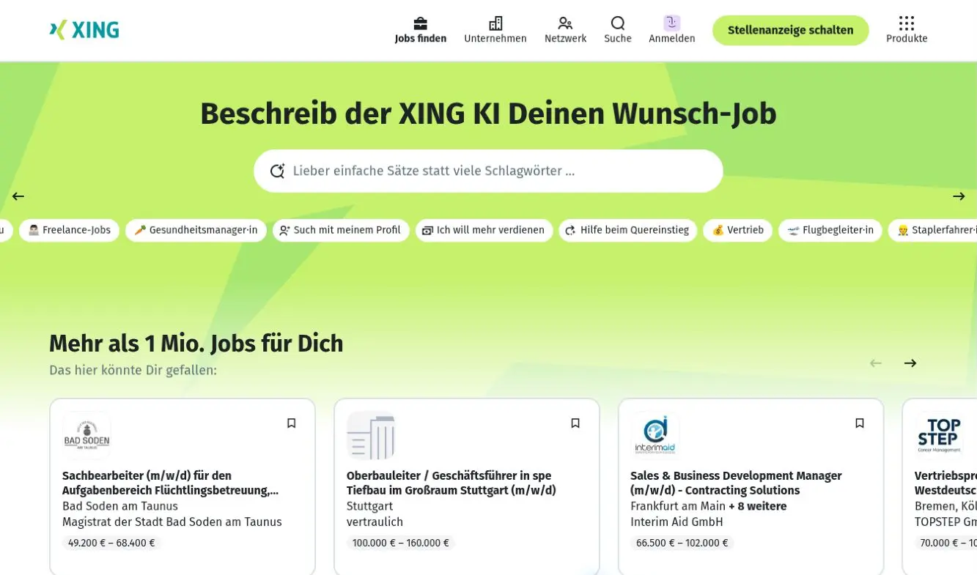Open Sachbearbeiter (m/w/d) Flüchtlingsbetreuung job title

[x=170, y=483]
